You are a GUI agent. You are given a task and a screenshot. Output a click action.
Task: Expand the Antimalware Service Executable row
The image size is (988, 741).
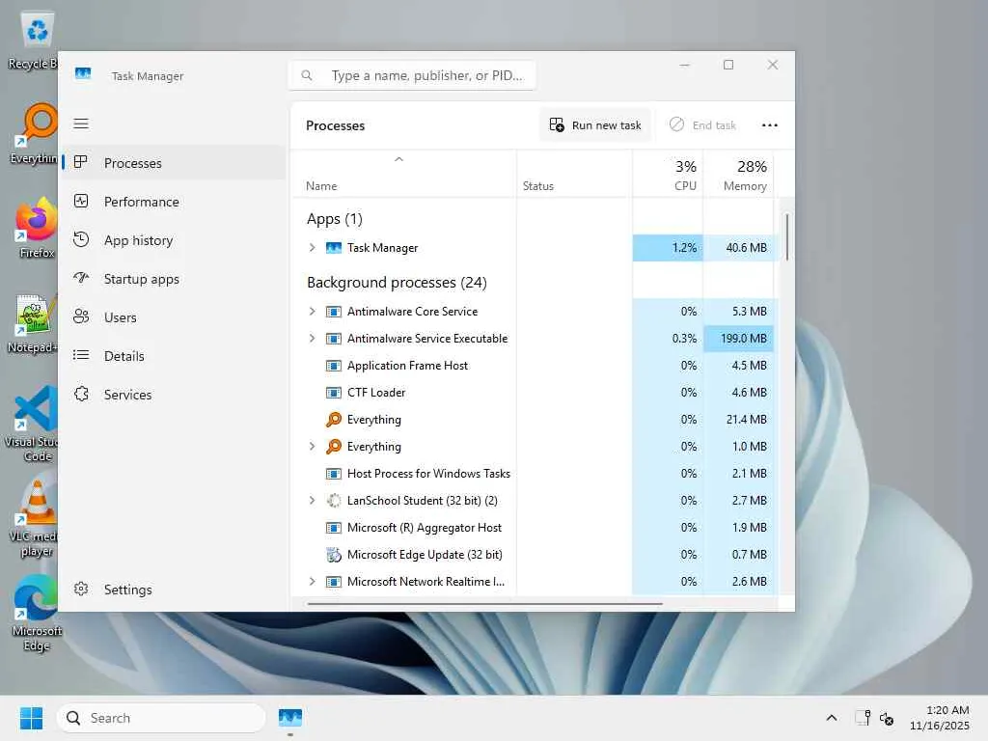point(312,339)
